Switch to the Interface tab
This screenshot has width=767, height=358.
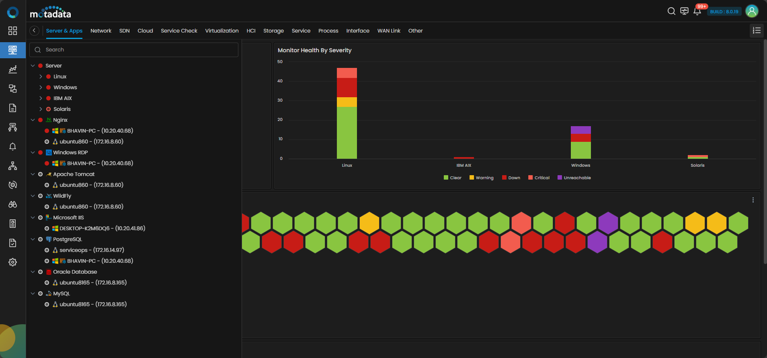358,31
